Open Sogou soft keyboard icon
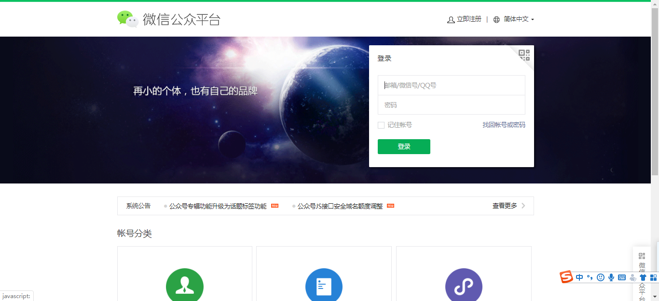 (x=622, y=277)
